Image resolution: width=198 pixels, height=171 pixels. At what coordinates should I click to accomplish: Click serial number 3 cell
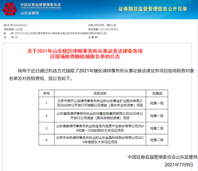pyautogui.click(x=46, y=128)
